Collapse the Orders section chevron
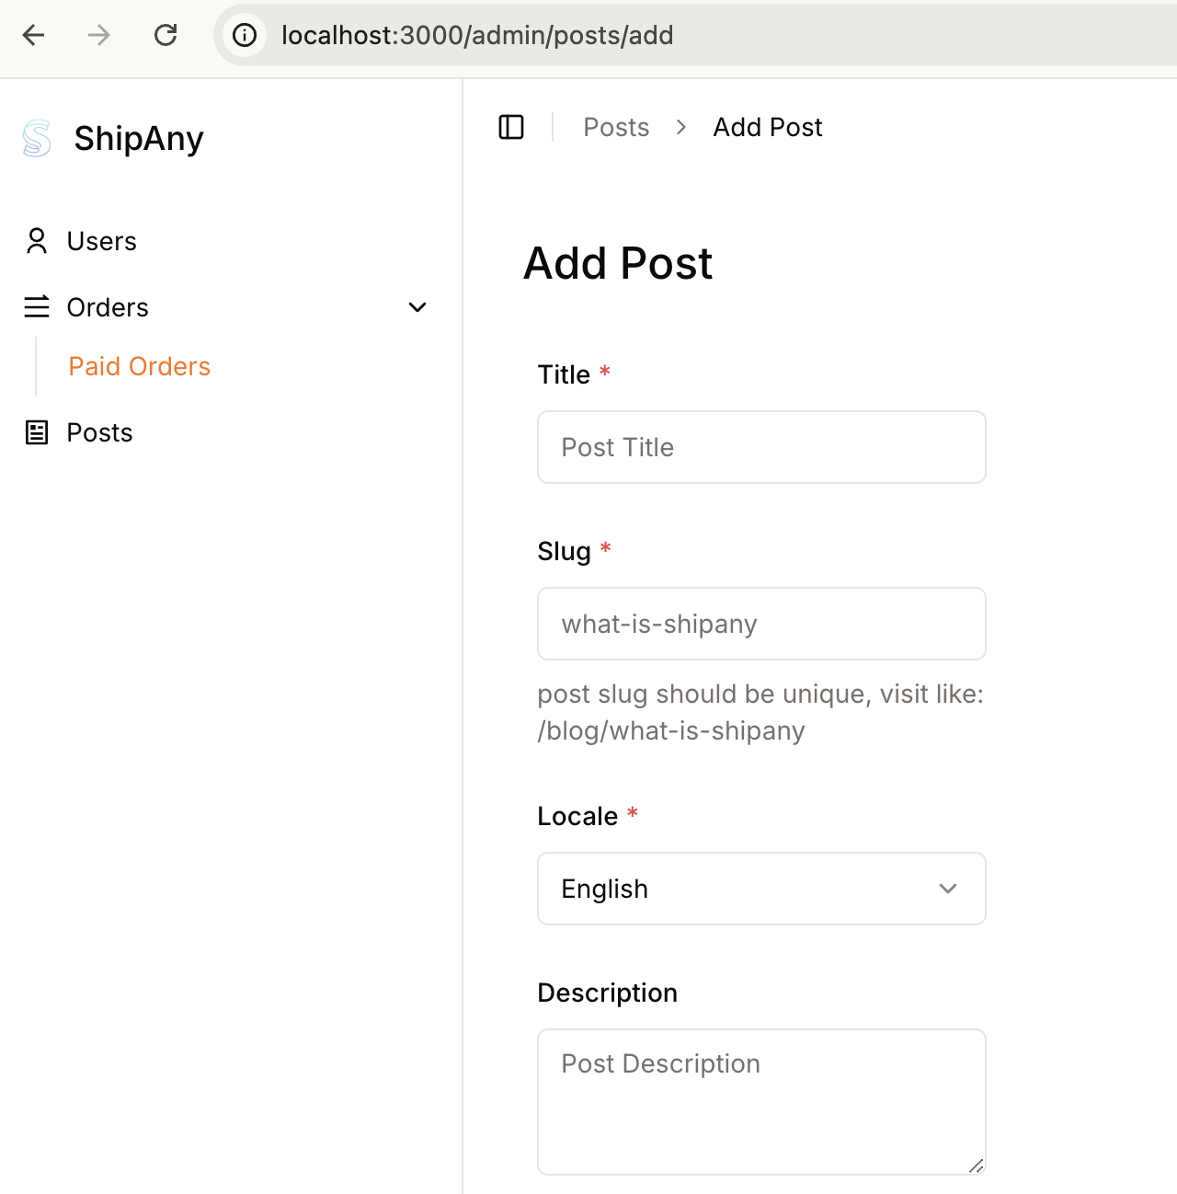The image size is (1177, 1194). click(417, 307)
